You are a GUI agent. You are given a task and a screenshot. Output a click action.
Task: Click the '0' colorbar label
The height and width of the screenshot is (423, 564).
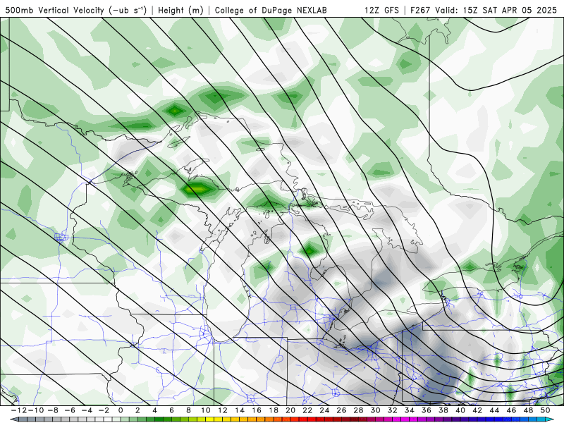point(121,410)
